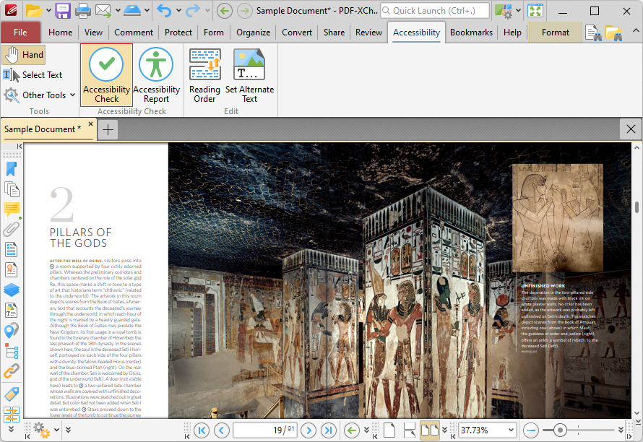Open a file with the folder icon
Viewport: 643px width, 442px height.
34,11
